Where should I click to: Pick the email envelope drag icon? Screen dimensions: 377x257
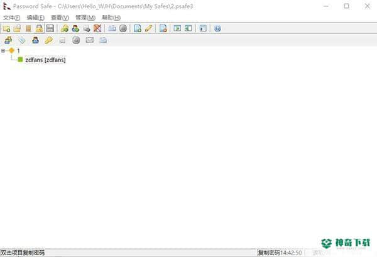(x=90, y=40)
